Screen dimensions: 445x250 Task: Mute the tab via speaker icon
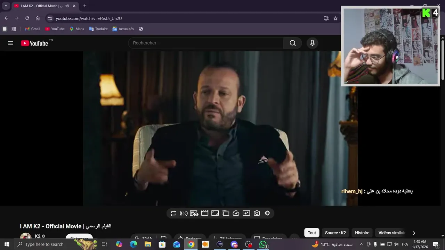pos(67,6)
